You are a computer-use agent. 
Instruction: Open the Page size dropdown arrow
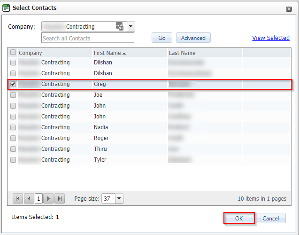click(119, 198)
